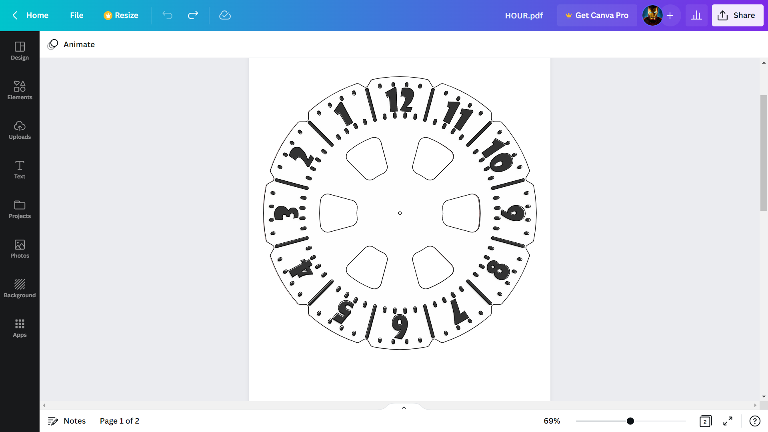Switch to the Design tab
Screen dimensions: 768x432
click(20, 51)
